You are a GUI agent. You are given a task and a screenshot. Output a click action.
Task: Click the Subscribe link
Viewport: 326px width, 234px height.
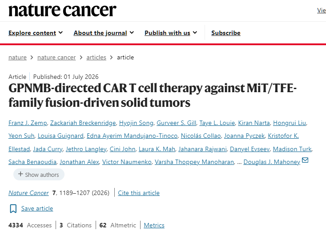pos(226,33)
